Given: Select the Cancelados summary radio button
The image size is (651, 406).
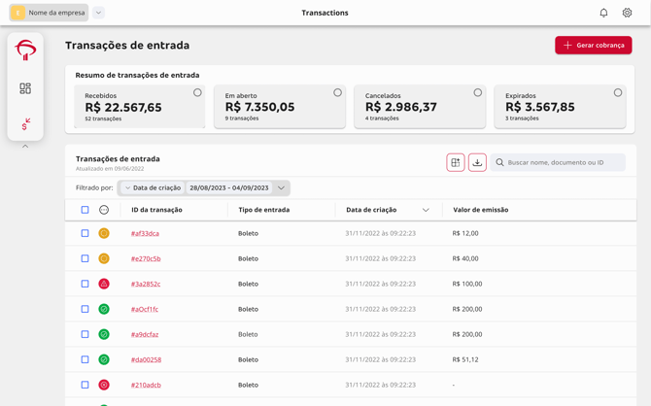Looking at the screenshot, I should point(477,93).
